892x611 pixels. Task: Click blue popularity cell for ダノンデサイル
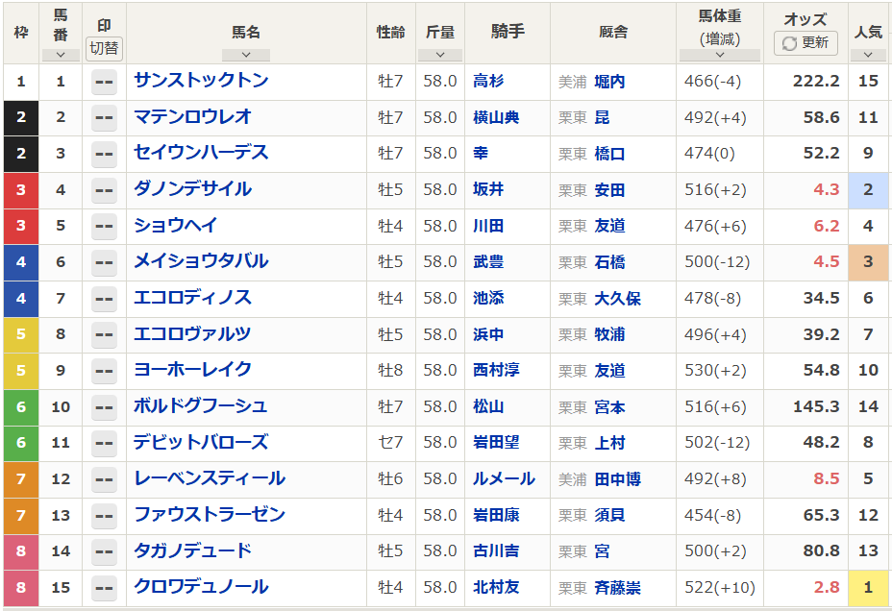coord(868,190)
